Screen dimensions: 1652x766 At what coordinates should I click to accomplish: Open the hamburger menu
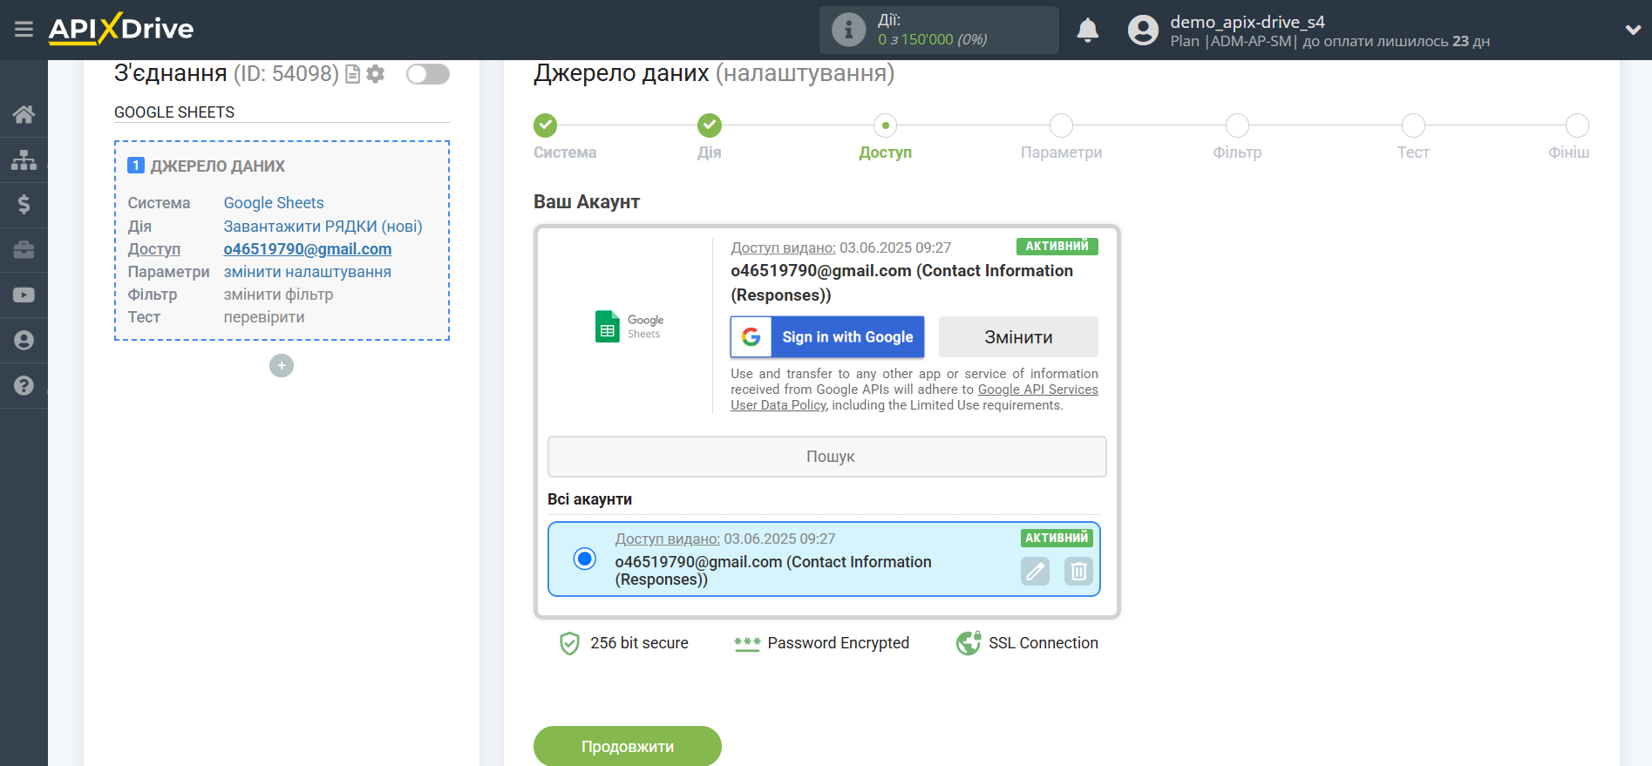pyautogui.click(x=24, y=30)
